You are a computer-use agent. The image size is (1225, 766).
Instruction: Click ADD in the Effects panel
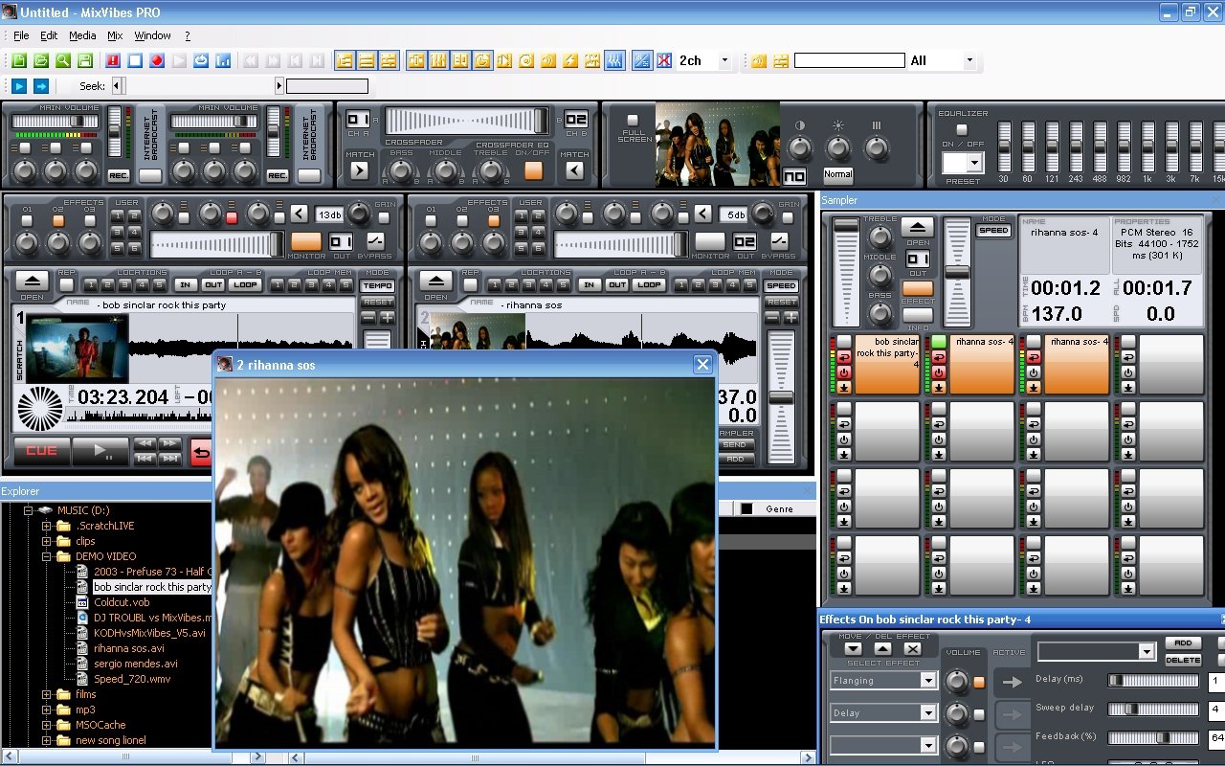point(1183,642)
